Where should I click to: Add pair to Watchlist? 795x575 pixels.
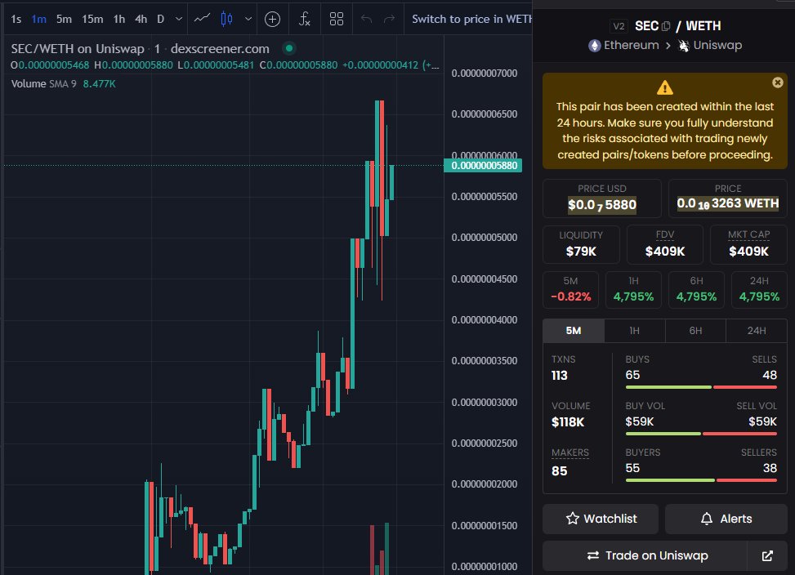(601, 519)
